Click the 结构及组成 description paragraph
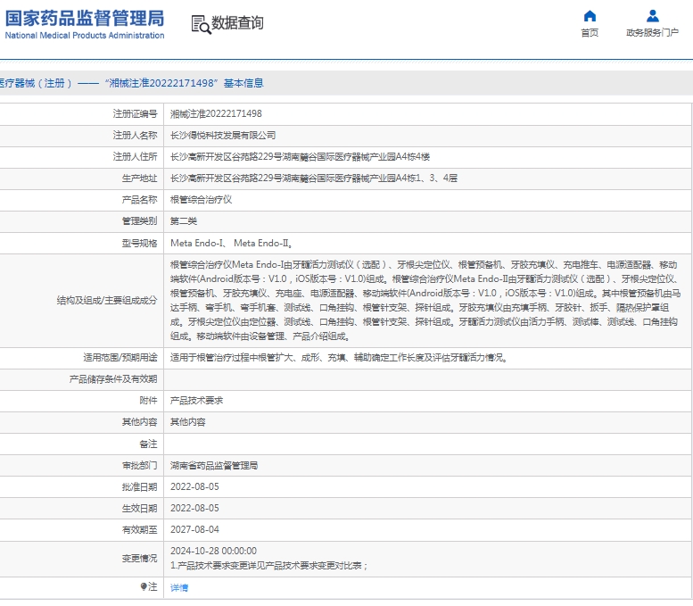Screen dimensions: 693x606 (x=425, y=301)
